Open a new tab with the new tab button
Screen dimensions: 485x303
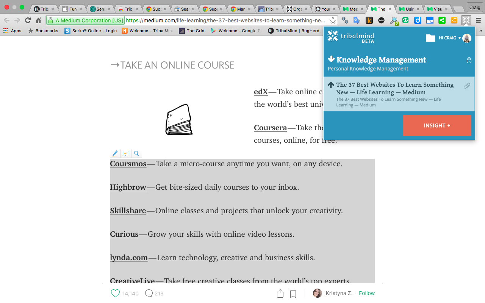[459, 9]
